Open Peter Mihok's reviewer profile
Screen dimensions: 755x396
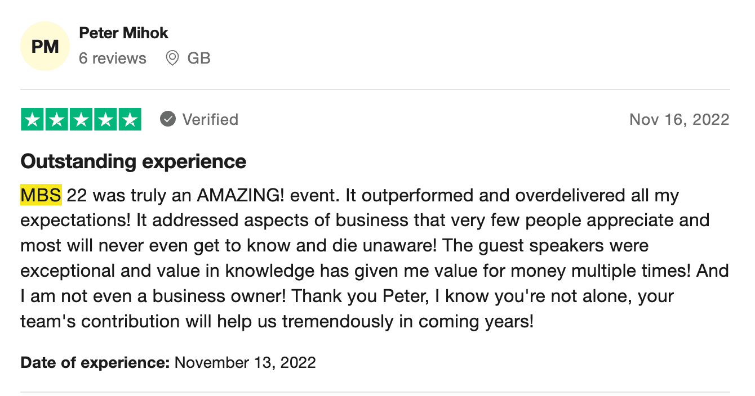123,33
